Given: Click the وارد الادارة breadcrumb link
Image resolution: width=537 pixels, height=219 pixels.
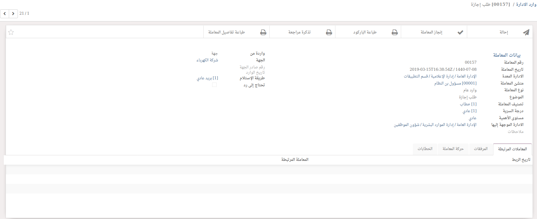Looking at the screenshot, I should 526,4.
